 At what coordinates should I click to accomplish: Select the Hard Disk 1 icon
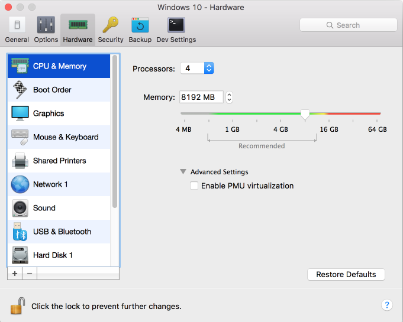20,255
